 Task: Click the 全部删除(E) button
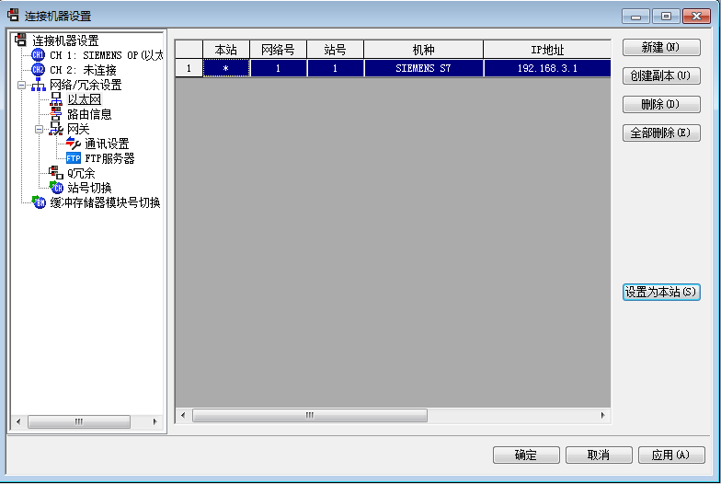click(661, 133)
